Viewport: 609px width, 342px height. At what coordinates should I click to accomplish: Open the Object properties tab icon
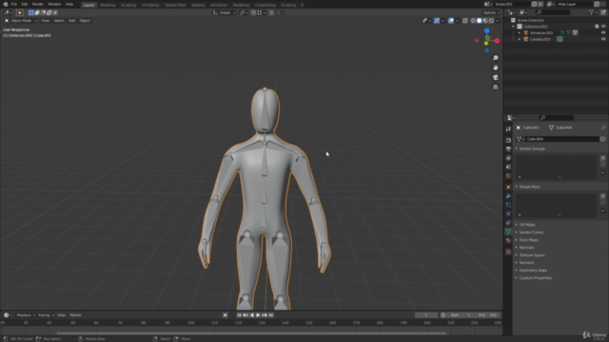[x=508, y=187]
